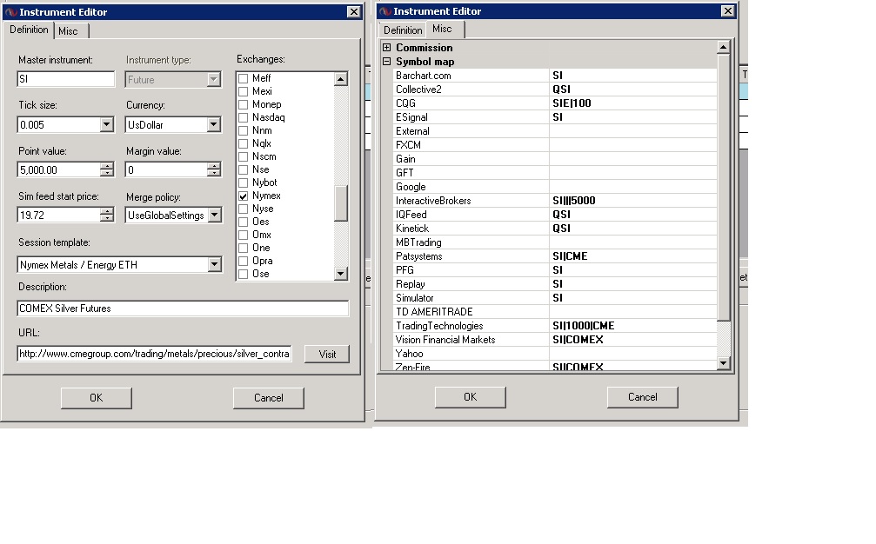The height and width of the screenshot is (544, 876).
Task: Check the Meff exchange checkbox
Action: click(x=243, y=78)
